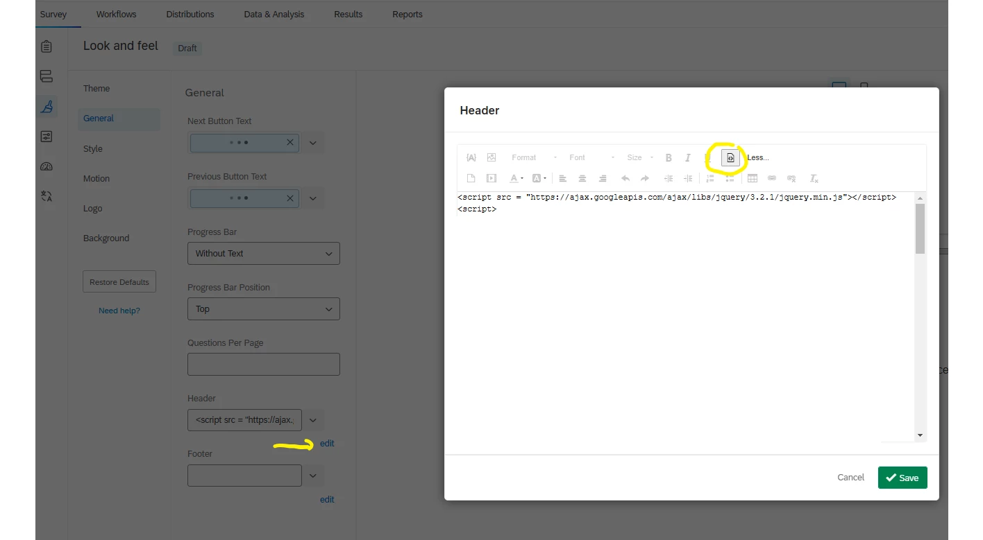Viewport: 983px width, 540px height.
Task: Expand the Footer field dropdown arrow
Action: (x=313, y=476)
